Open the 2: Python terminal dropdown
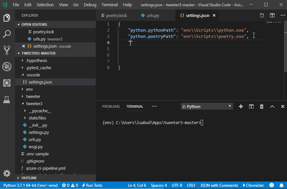The height and width of the screenshot is (189, 287). [x=207, y=106]
